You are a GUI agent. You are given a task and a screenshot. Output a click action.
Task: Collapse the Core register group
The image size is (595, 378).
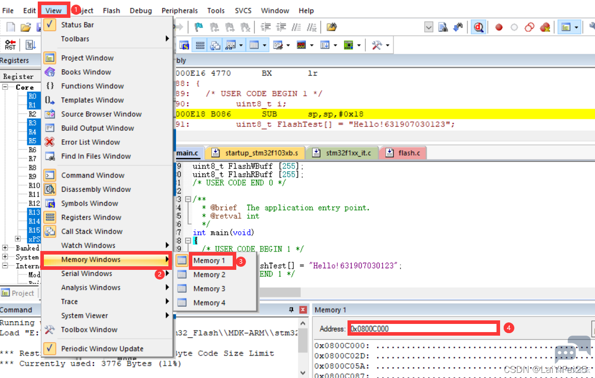tap(5, 87)
